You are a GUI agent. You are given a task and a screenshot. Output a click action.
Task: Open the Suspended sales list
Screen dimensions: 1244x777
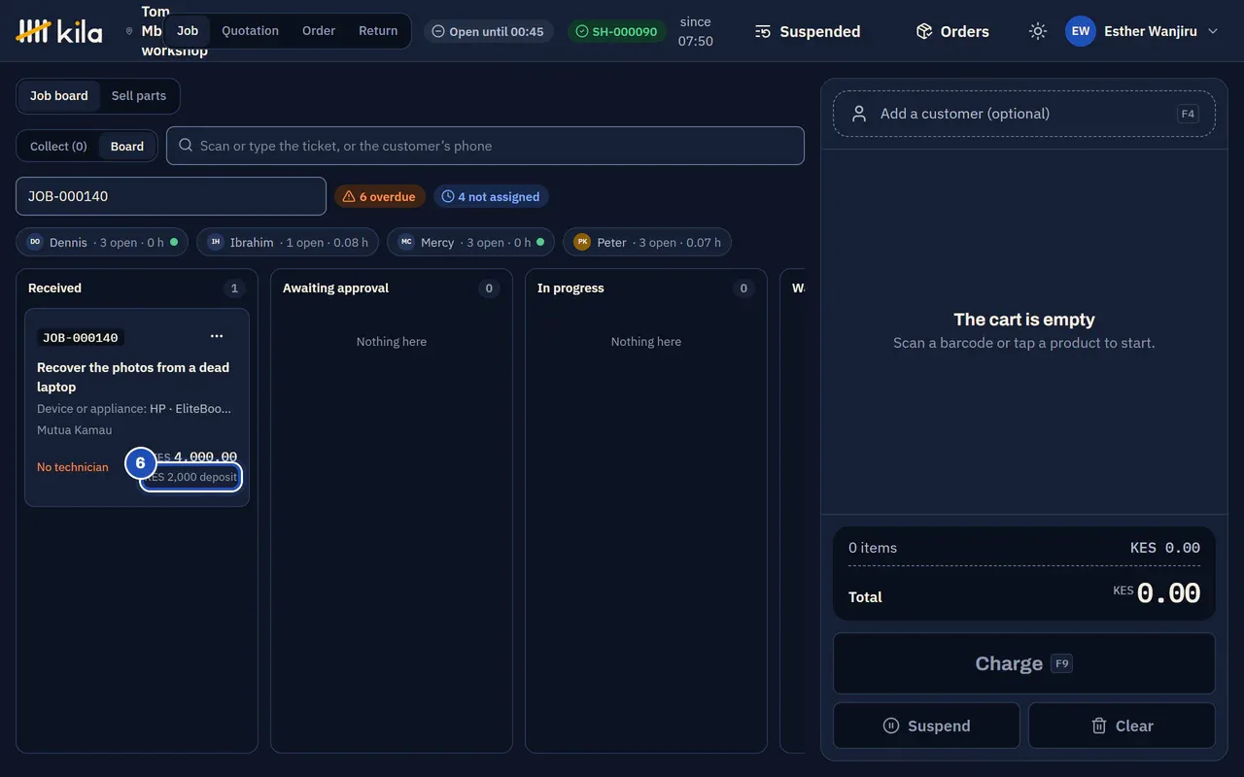pos(808,31)
